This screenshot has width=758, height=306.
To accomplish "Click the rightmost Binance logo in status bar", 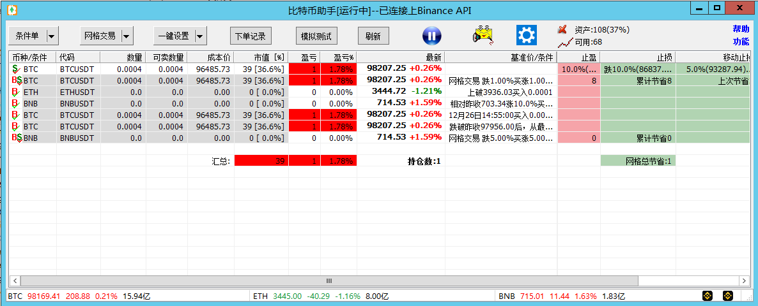I will 727,296.
